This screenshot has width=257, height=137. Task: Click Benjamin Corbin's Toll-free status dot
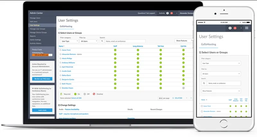(x=161, y=80)
